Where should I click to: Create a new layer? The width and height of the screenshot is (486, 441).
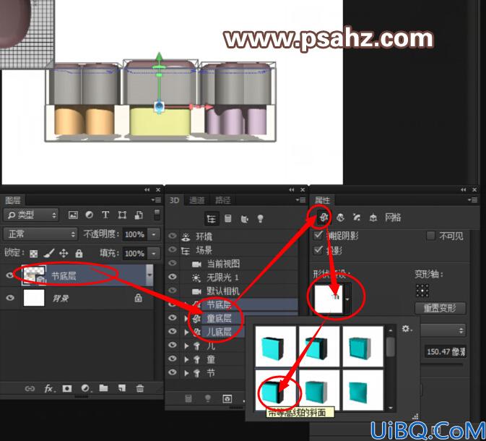coord(122,388)
